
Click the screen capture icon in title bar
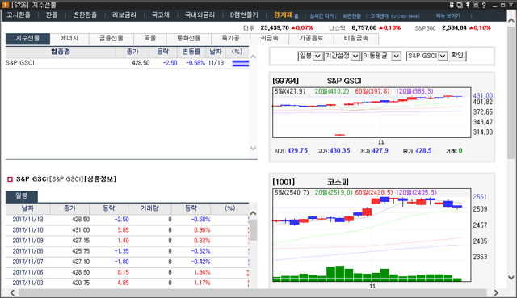(x=460, y=6)
